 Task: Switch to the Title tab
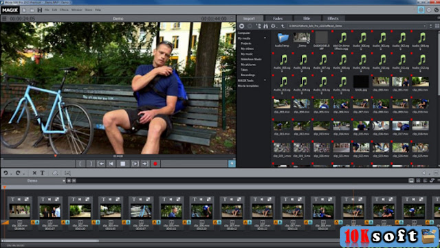tap(307, 19)
